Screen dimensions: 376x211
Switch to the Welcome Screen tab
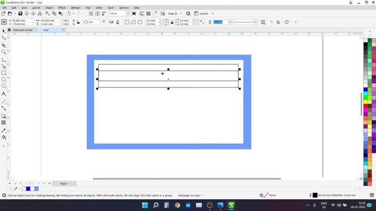(x=22, y=30)
